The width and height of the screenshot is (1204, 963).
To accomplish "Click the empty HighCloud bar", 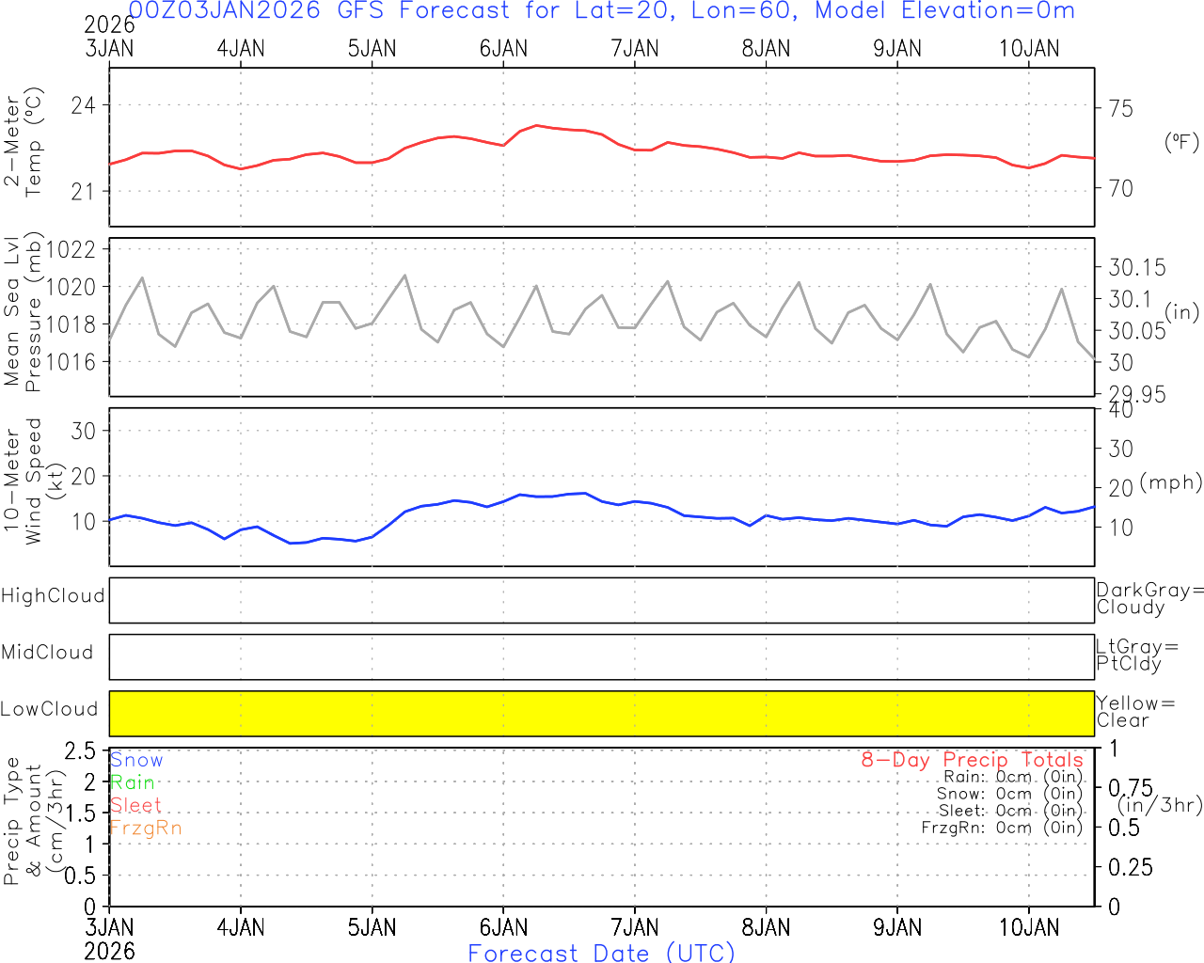I will [601, 600].
